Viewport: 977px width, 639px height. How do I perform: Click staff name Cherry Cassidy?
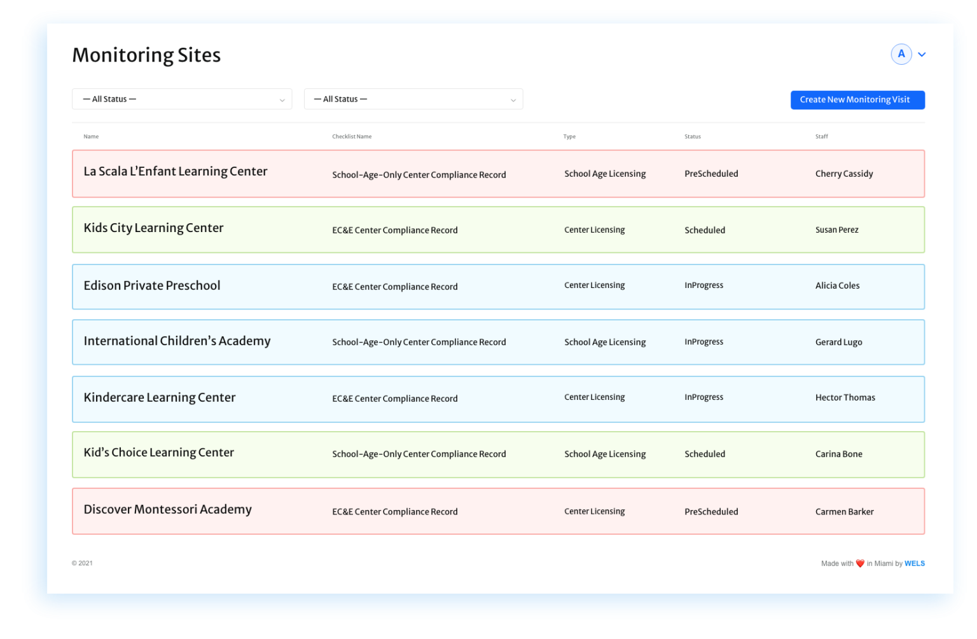(x=844, y=174)
